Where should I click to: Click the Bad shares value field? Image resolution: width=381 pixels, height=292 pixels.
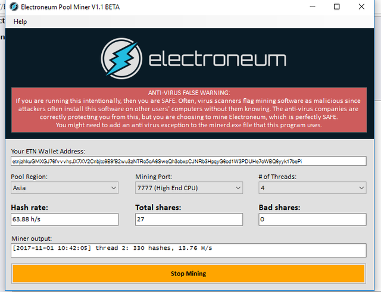click(x=313, y=219)
